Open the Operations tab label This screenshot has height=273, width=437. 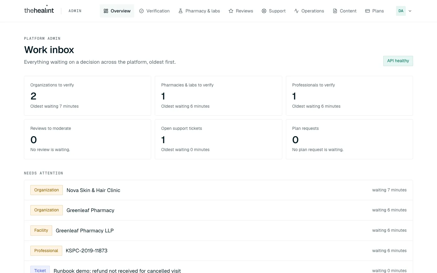pos(313,11)
